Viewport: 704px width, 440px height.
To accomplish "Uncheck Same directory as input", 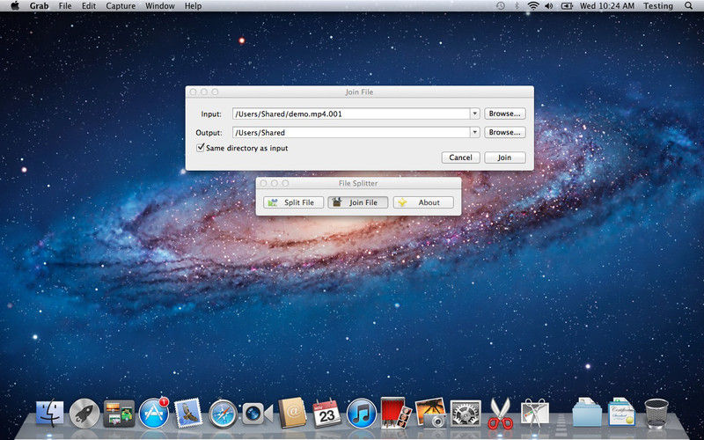I will point(201,148).
